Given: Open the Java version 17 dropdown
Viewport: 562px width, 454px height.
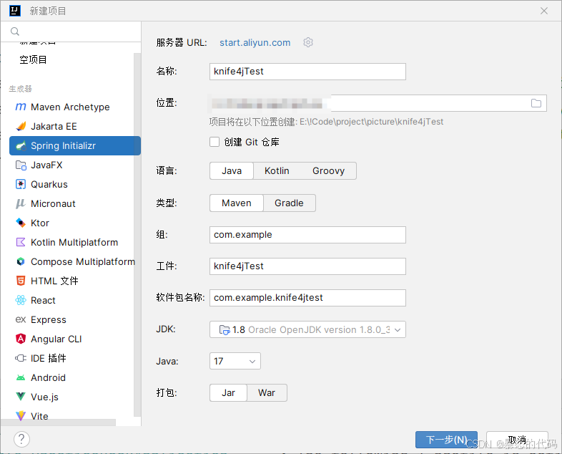Looking at the screenshot, I should tap(235, 361).
